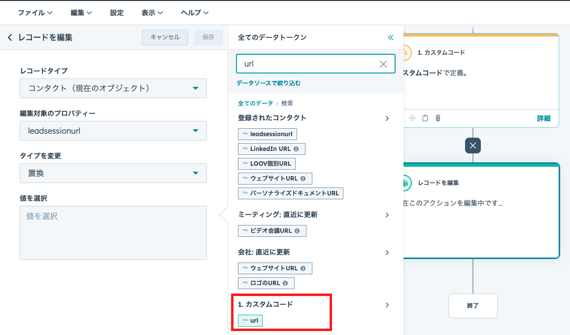
Task: Open the 表示 menu
Action: (152, 13)
